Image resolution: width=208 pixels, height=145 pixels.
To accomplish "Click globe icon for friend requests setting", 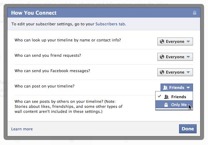I will click(162, 57).
